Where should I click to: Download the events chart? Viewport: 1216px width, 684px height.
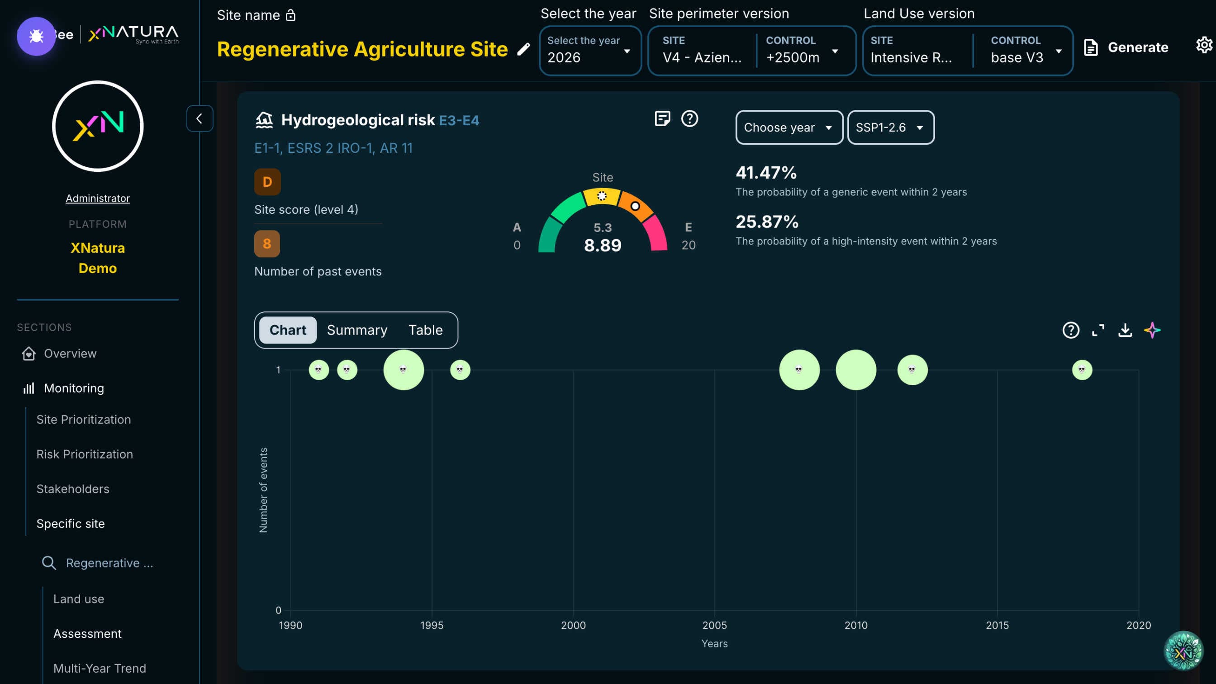pos(1125,330)
